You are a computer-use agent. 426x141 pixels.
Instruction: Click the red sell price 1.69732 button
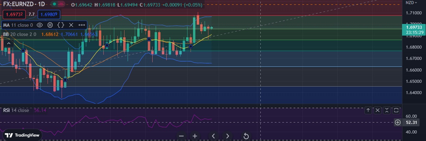pos(14,14)
